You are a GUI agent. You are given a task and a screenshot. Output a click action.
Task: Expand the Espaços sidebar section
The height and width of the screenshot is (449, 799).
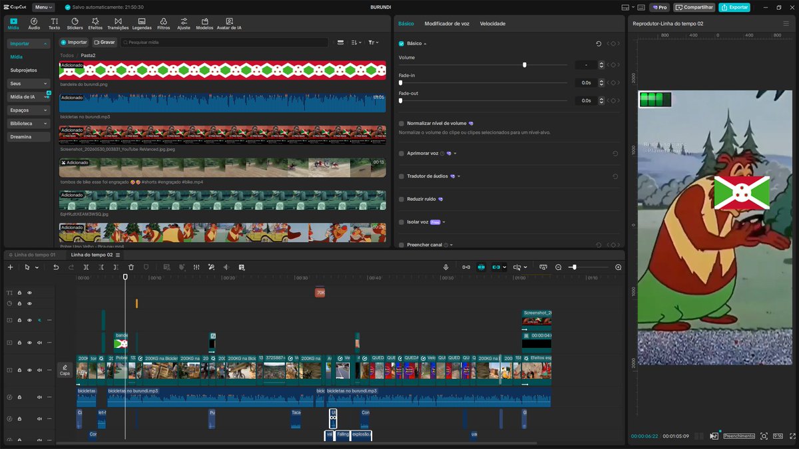(x=29, y=110)
